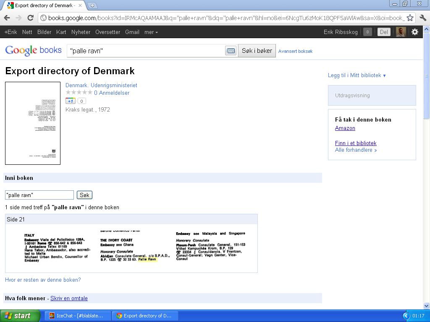430x322 pixels.
Task: Click the 'Søk' button under Inni boken
Action: tap(84, 195)
